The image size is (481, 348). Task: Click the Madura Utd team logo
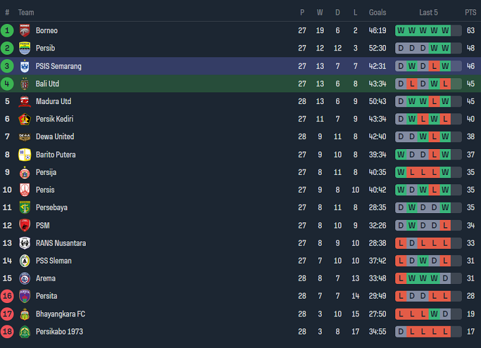[x=25, y=102]
